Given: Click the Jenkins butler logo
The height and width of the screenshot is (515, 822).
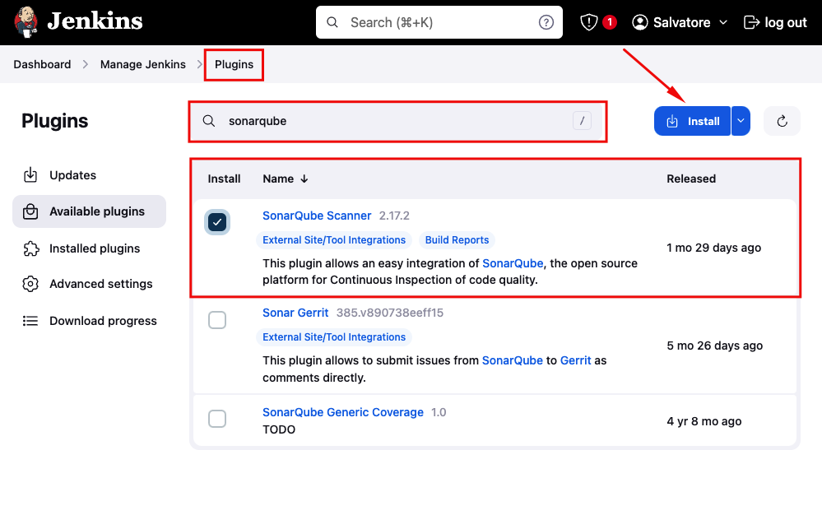Looking at the screenshot, I should click(x=26, y=22).
